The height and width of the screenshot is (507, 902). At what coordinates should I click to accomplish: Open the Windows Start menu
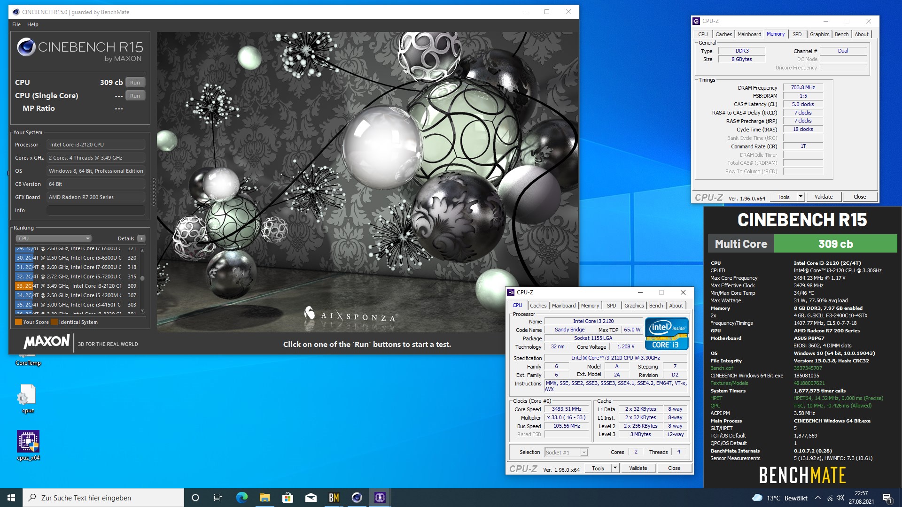[11, 498]
